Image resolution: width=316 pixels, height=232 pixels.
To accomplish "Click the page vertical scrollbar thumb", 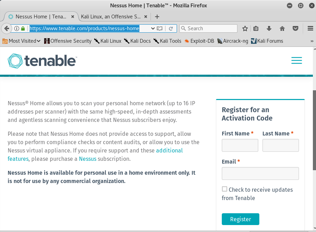I will coord(314,130).
